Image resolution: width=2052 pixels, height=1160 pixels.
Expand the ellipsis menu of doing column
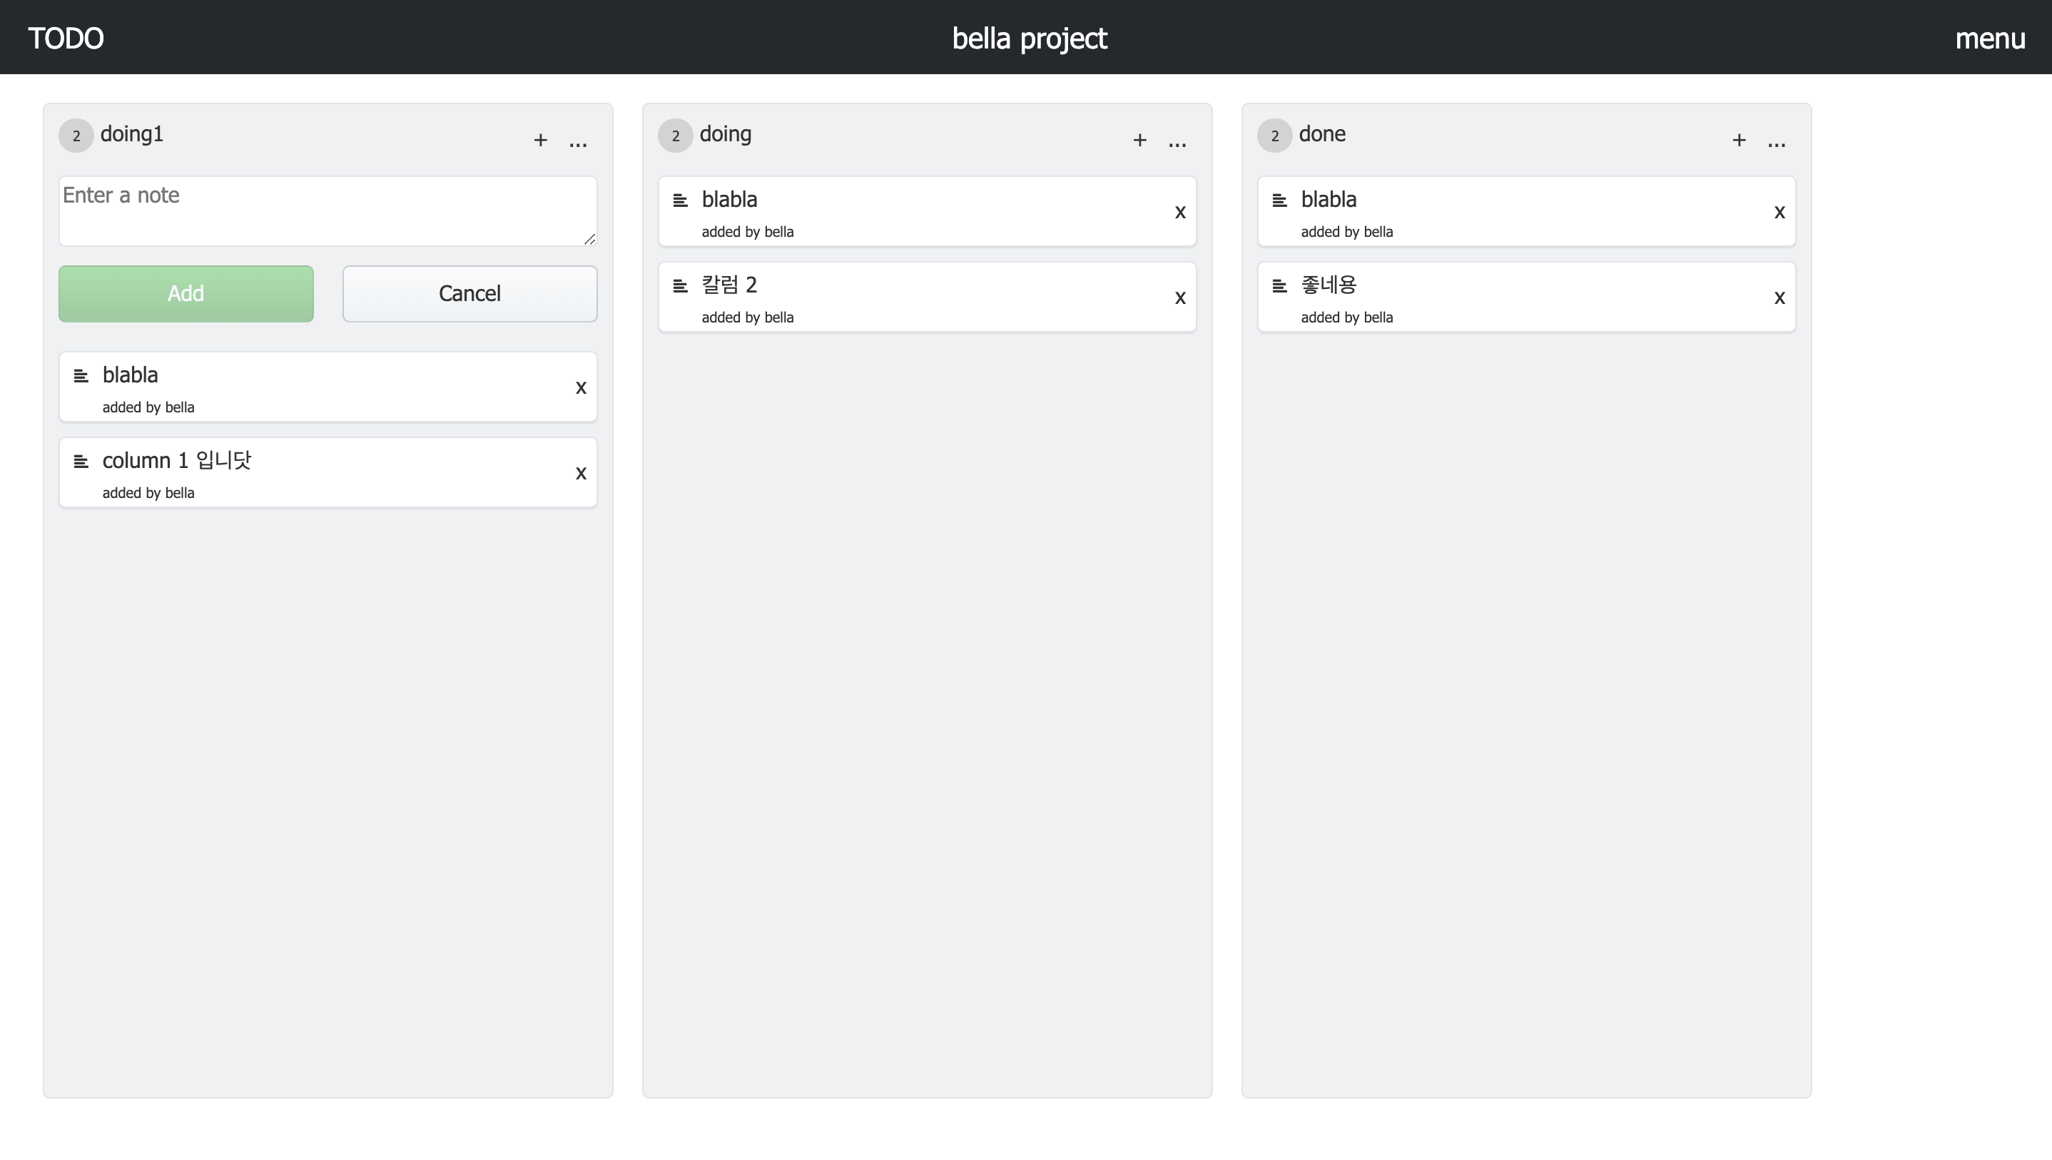1177,142
